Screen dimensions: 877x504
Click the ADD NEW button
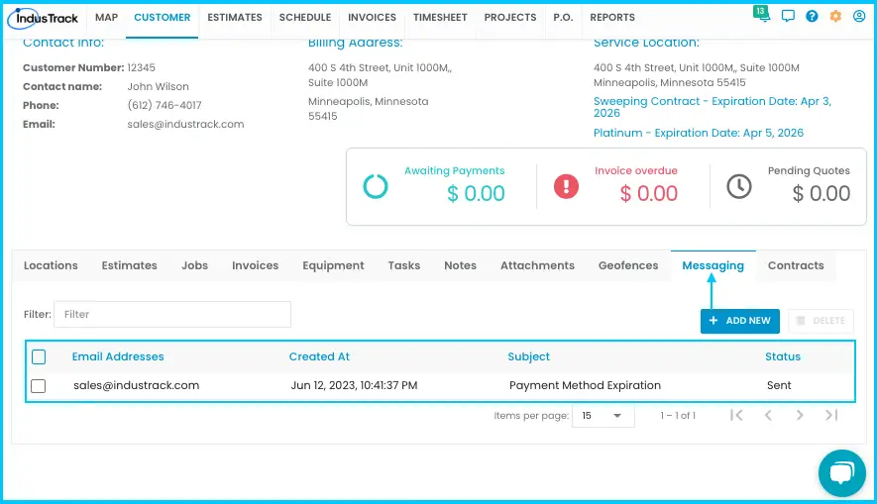[740, 321]
